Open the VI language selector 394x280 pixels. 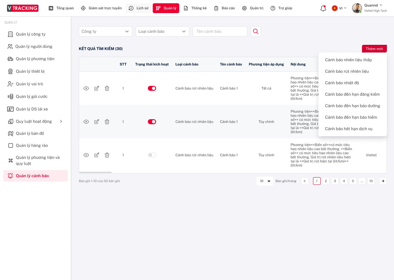coord(339,8)
